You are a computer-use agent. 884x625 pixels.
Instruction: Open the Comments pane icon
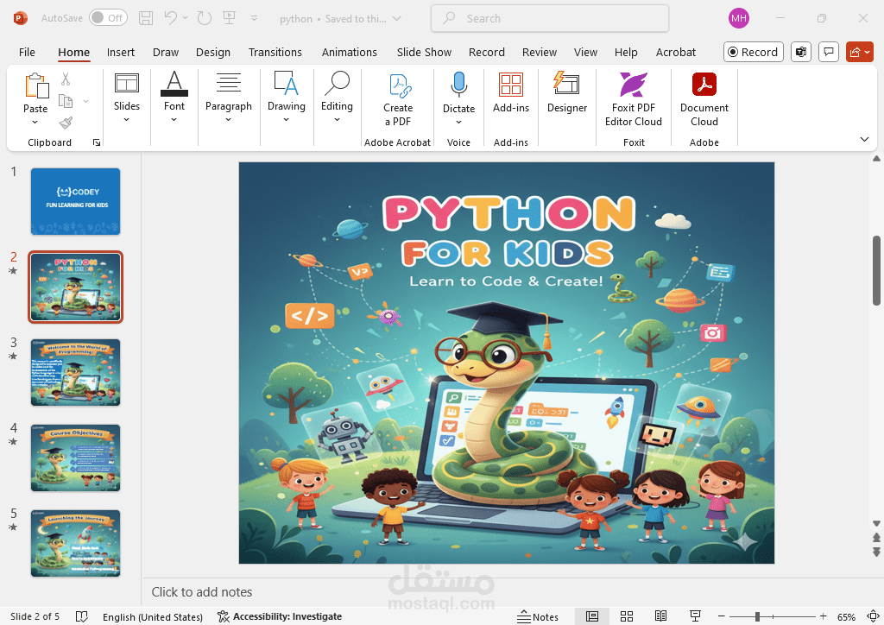click(828, 52)
